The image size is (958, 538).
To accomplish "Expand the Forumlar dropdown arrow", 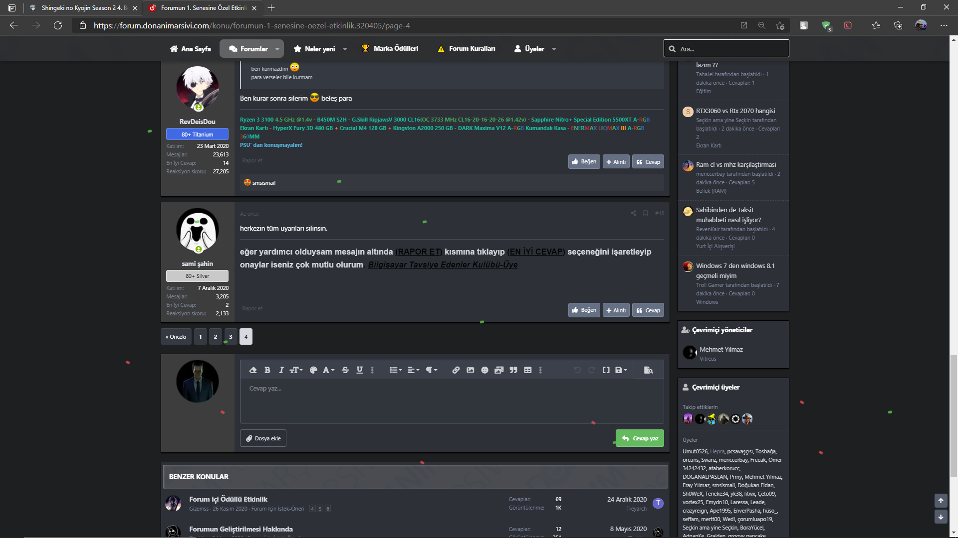I will point(277,49).
